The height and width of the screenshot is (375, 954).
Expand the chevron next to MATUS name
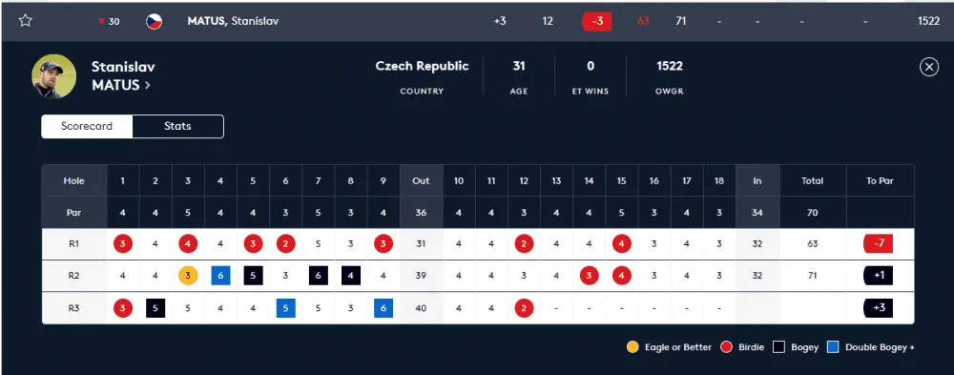click(x=147, y=86)
